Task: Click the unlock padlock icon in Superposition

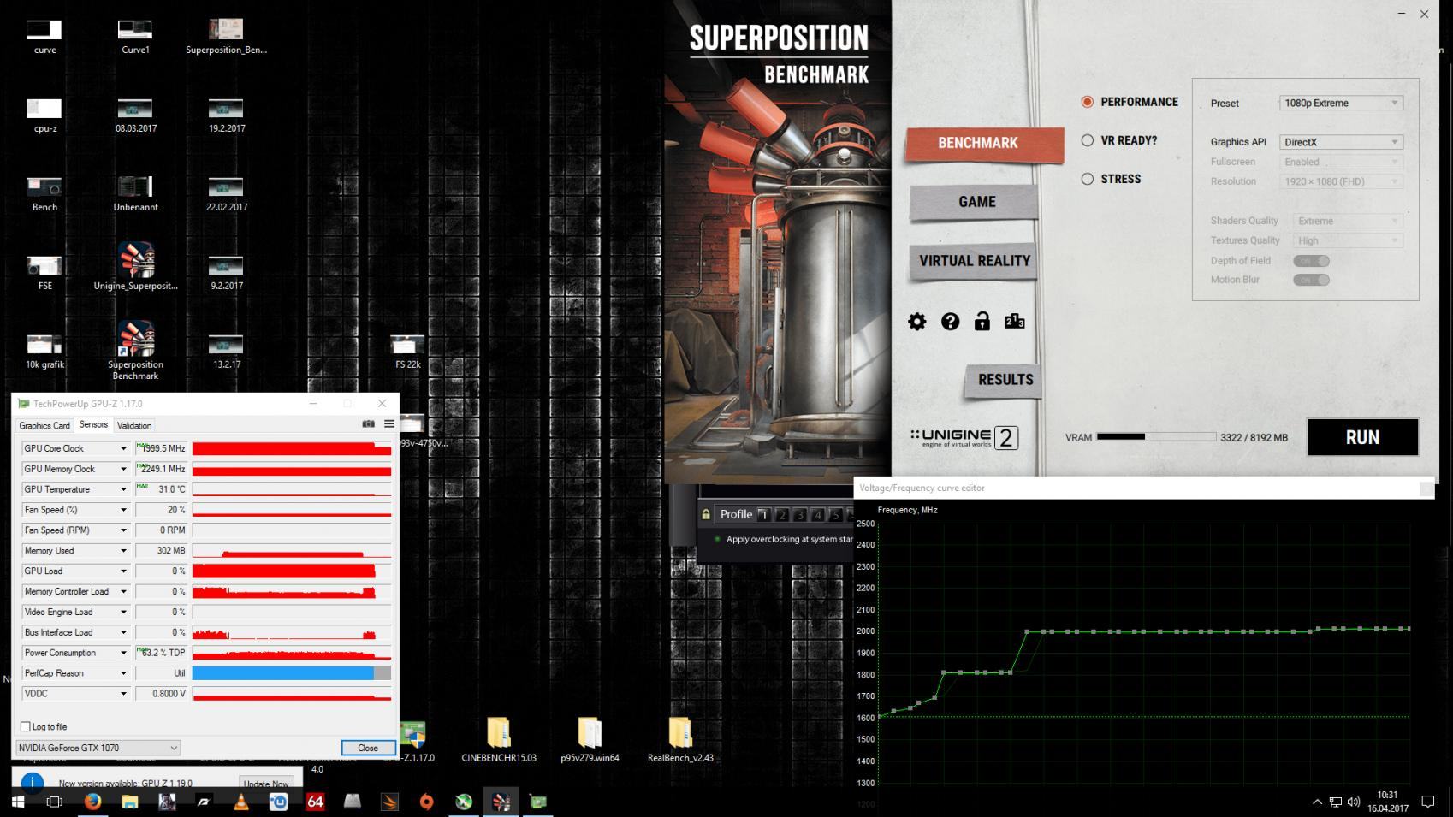Action: tap(982, 322)
